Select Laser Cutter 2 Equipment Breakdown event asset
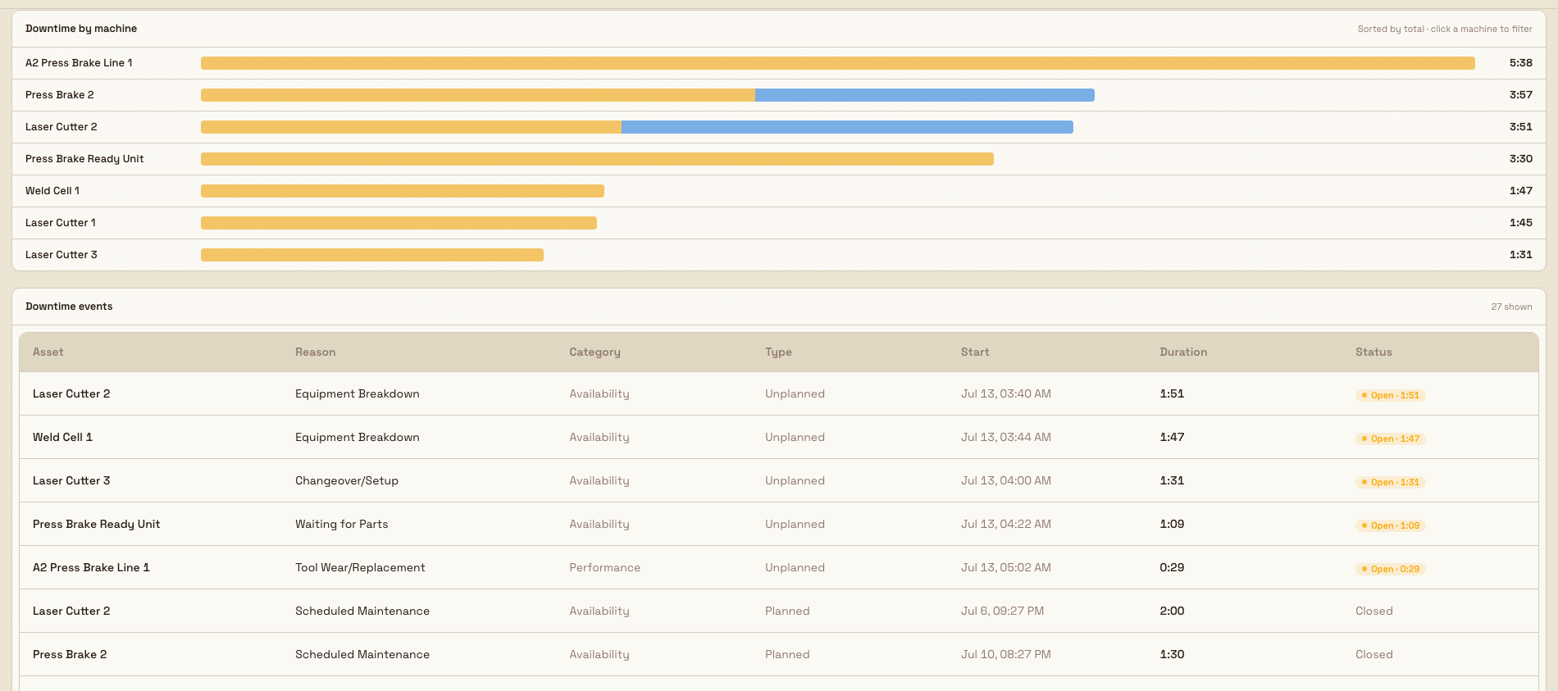The width and height of the screenshot is (1558, 691). coord(71,394)
